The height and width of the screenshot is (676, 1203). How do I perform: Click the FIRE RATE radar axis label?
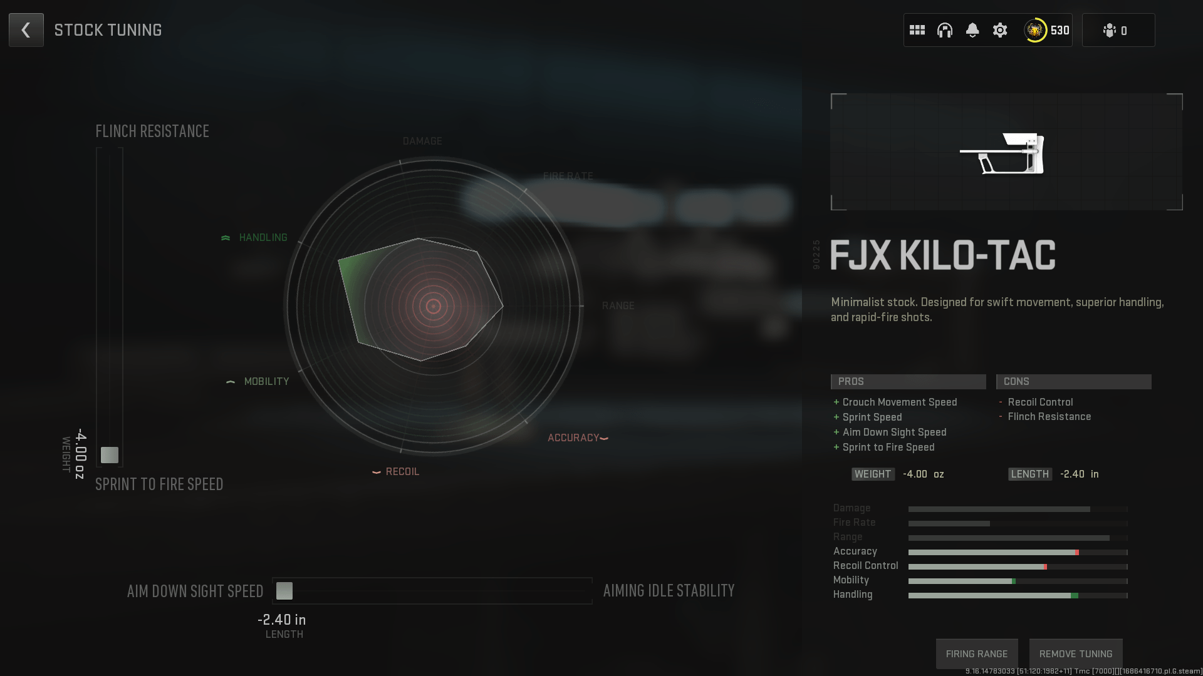568,176
